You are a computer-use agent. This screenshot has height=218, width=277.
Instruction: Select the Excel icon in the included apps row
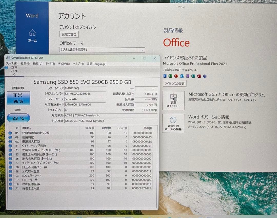(170, 76)
